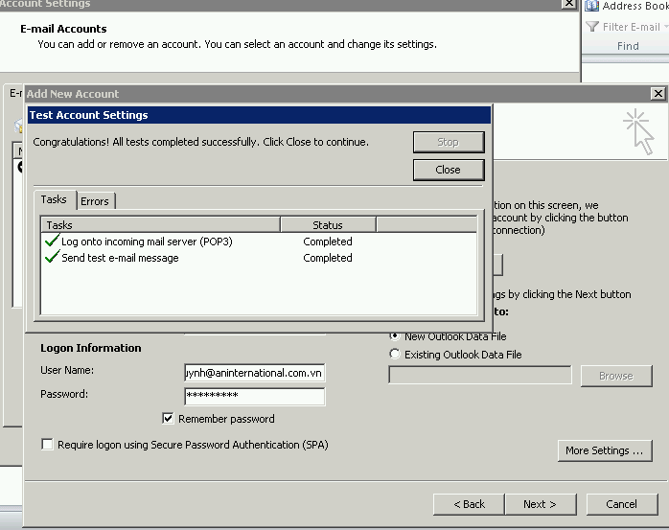Open the More Settings dialog
669x530 pixels.
pos(605,450)
